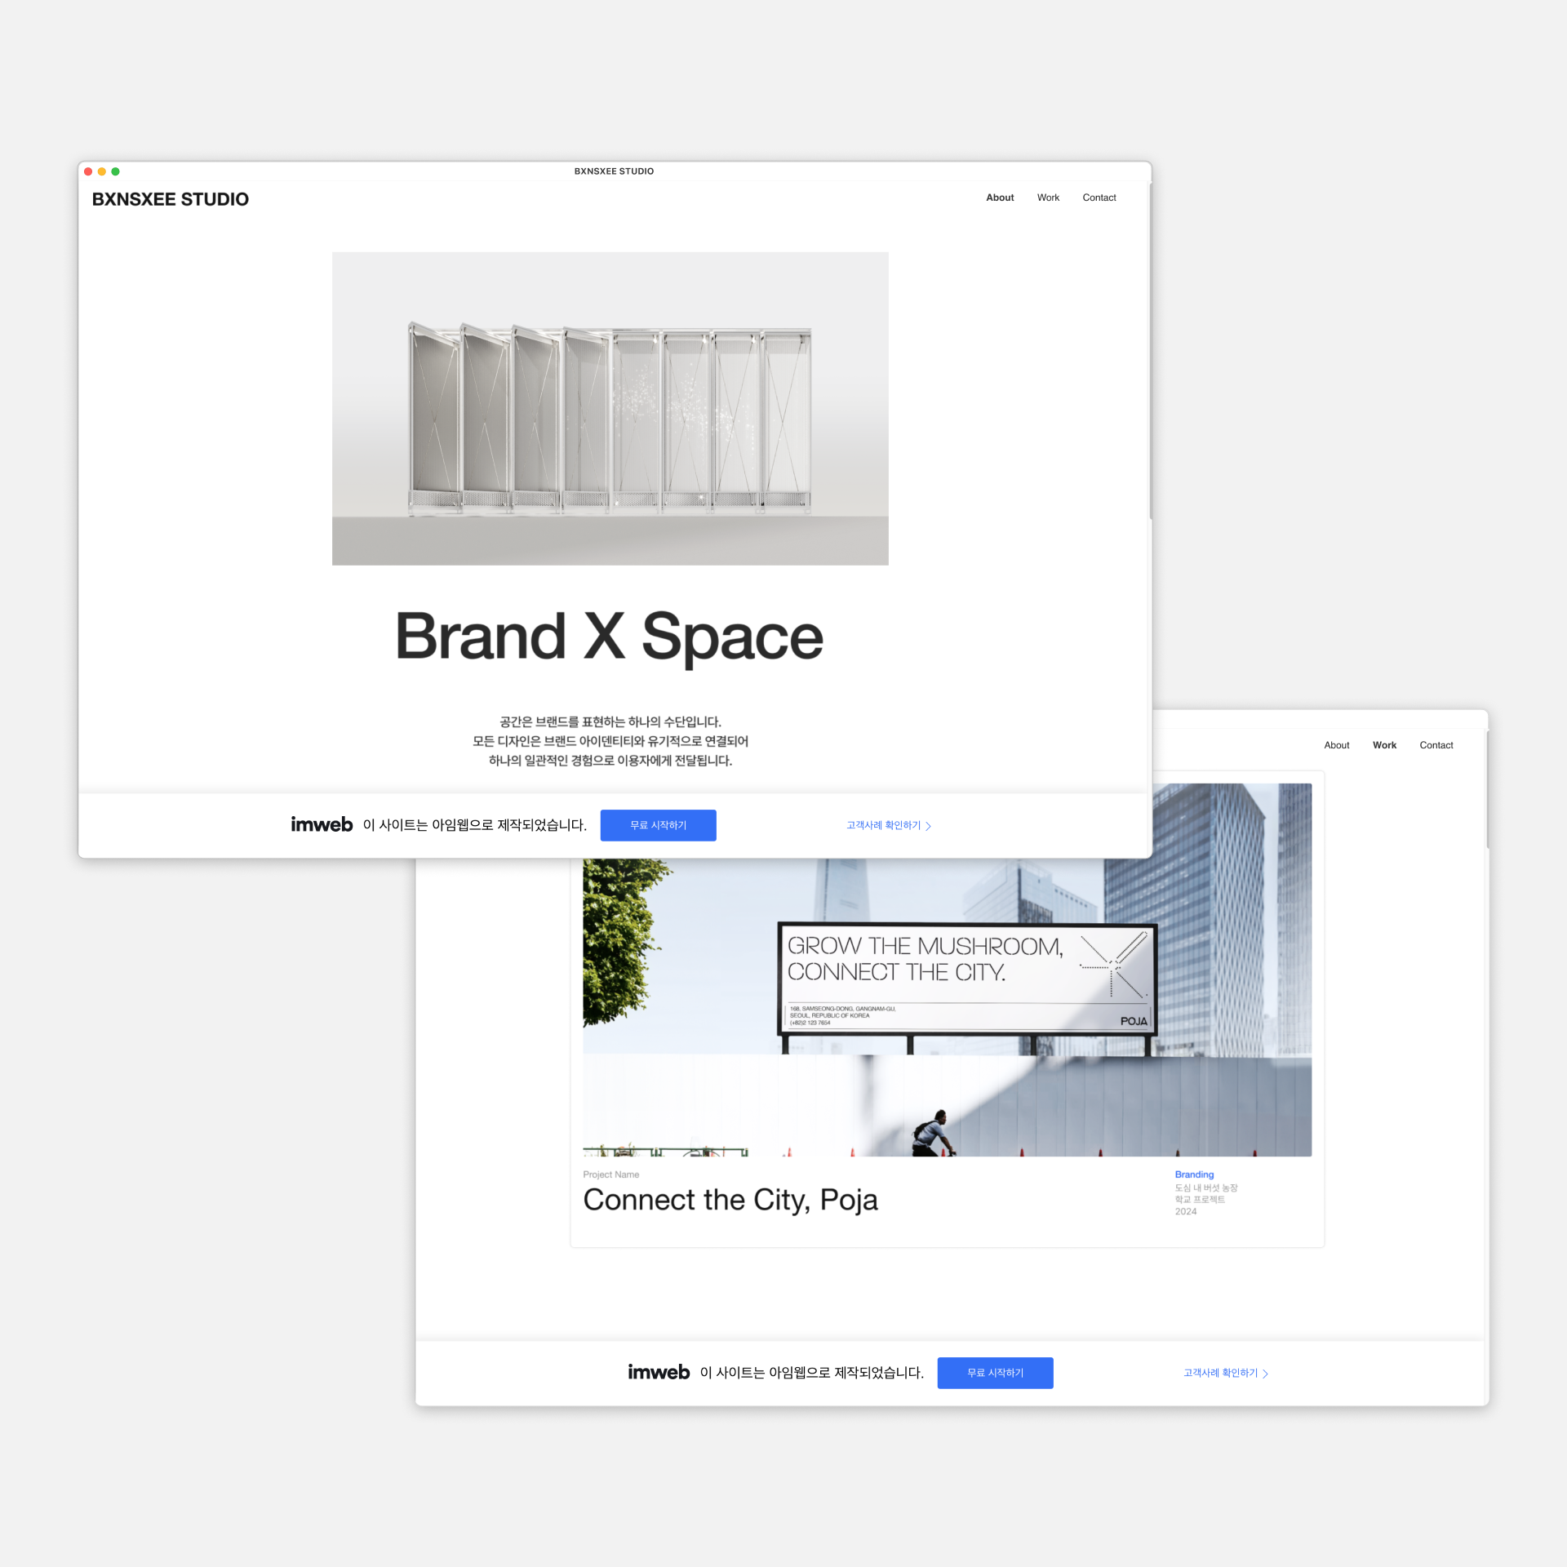Click the BXNSXEE STUDIO wordmark logo

click(x=171, y=198)
